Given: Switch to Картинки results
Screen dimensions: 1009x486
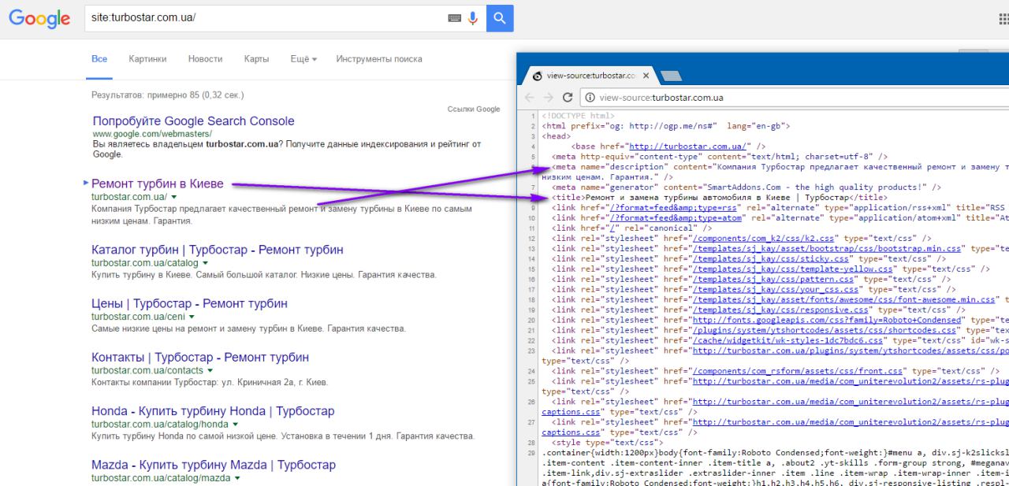Looking at the screenshot, I should [147, 59].
